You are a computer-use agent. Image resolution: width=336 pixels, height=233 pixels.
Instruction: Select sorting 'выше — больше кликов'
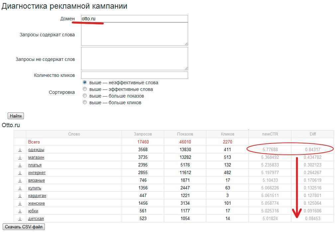(85, 102)
